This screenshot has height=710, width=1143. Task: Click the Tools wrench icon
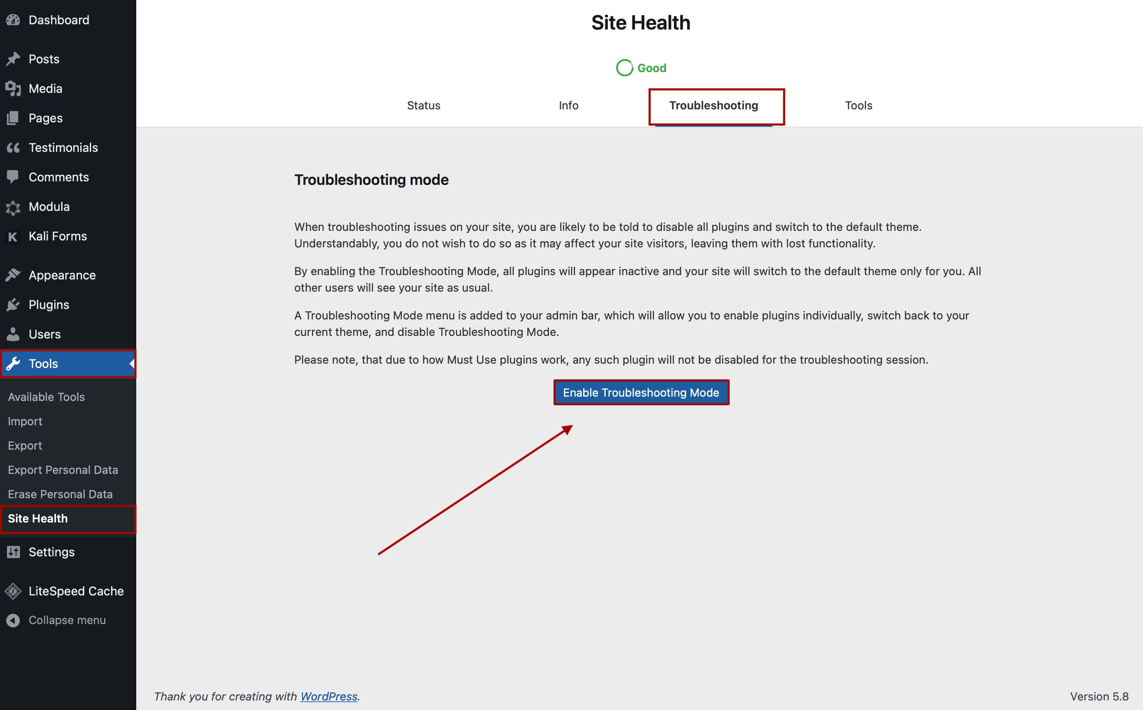pos(14,363)
